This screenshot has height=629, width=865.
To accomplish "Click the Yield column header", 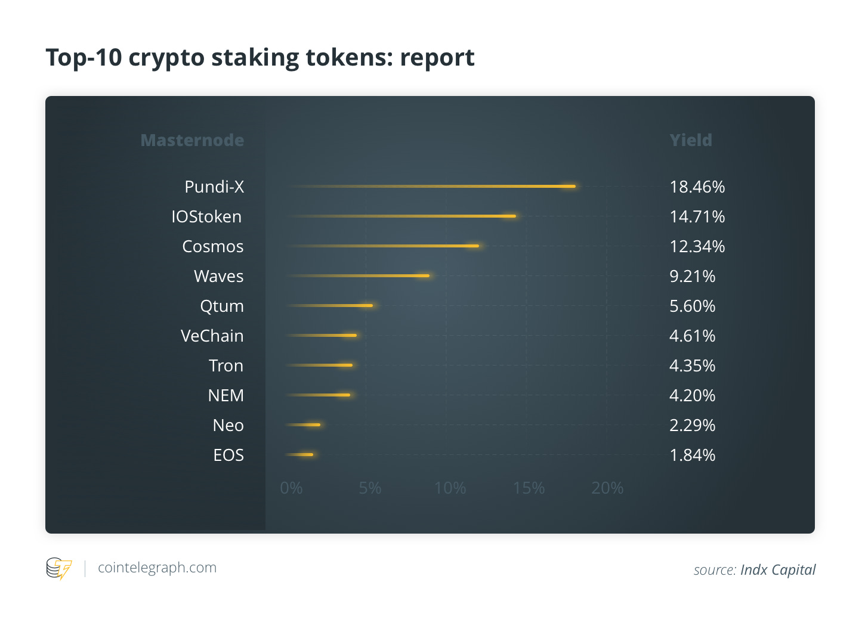I will pyautogui.click(x=691, y=140).
